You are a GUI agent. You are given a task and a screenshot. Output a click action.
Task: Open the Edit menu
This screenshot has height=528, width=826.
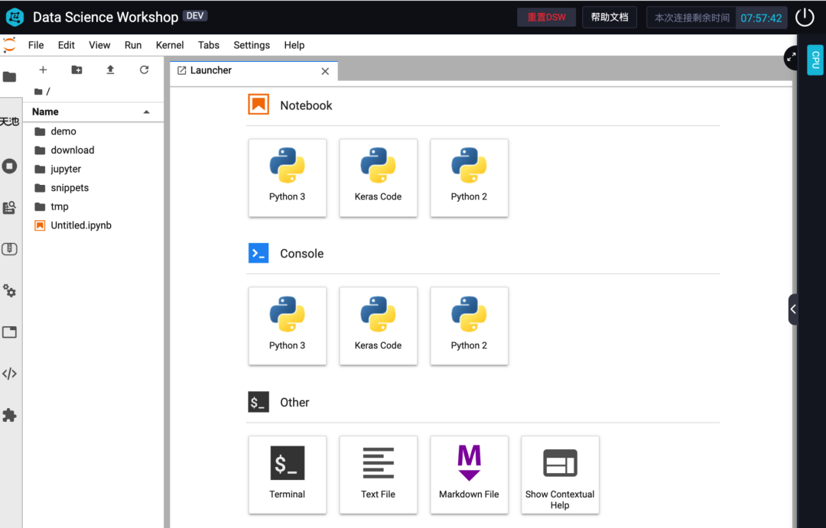pos(67,45)
